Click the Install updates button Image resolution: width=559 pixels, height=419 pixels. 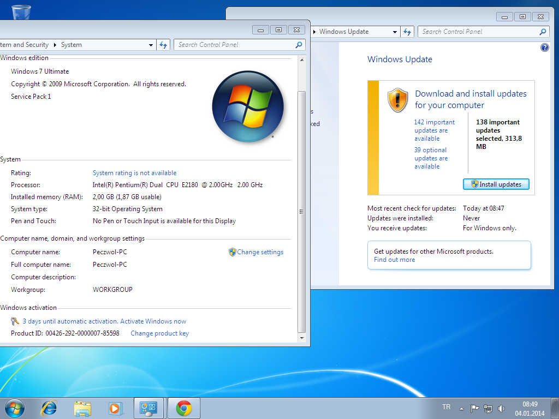pos(496,184)
